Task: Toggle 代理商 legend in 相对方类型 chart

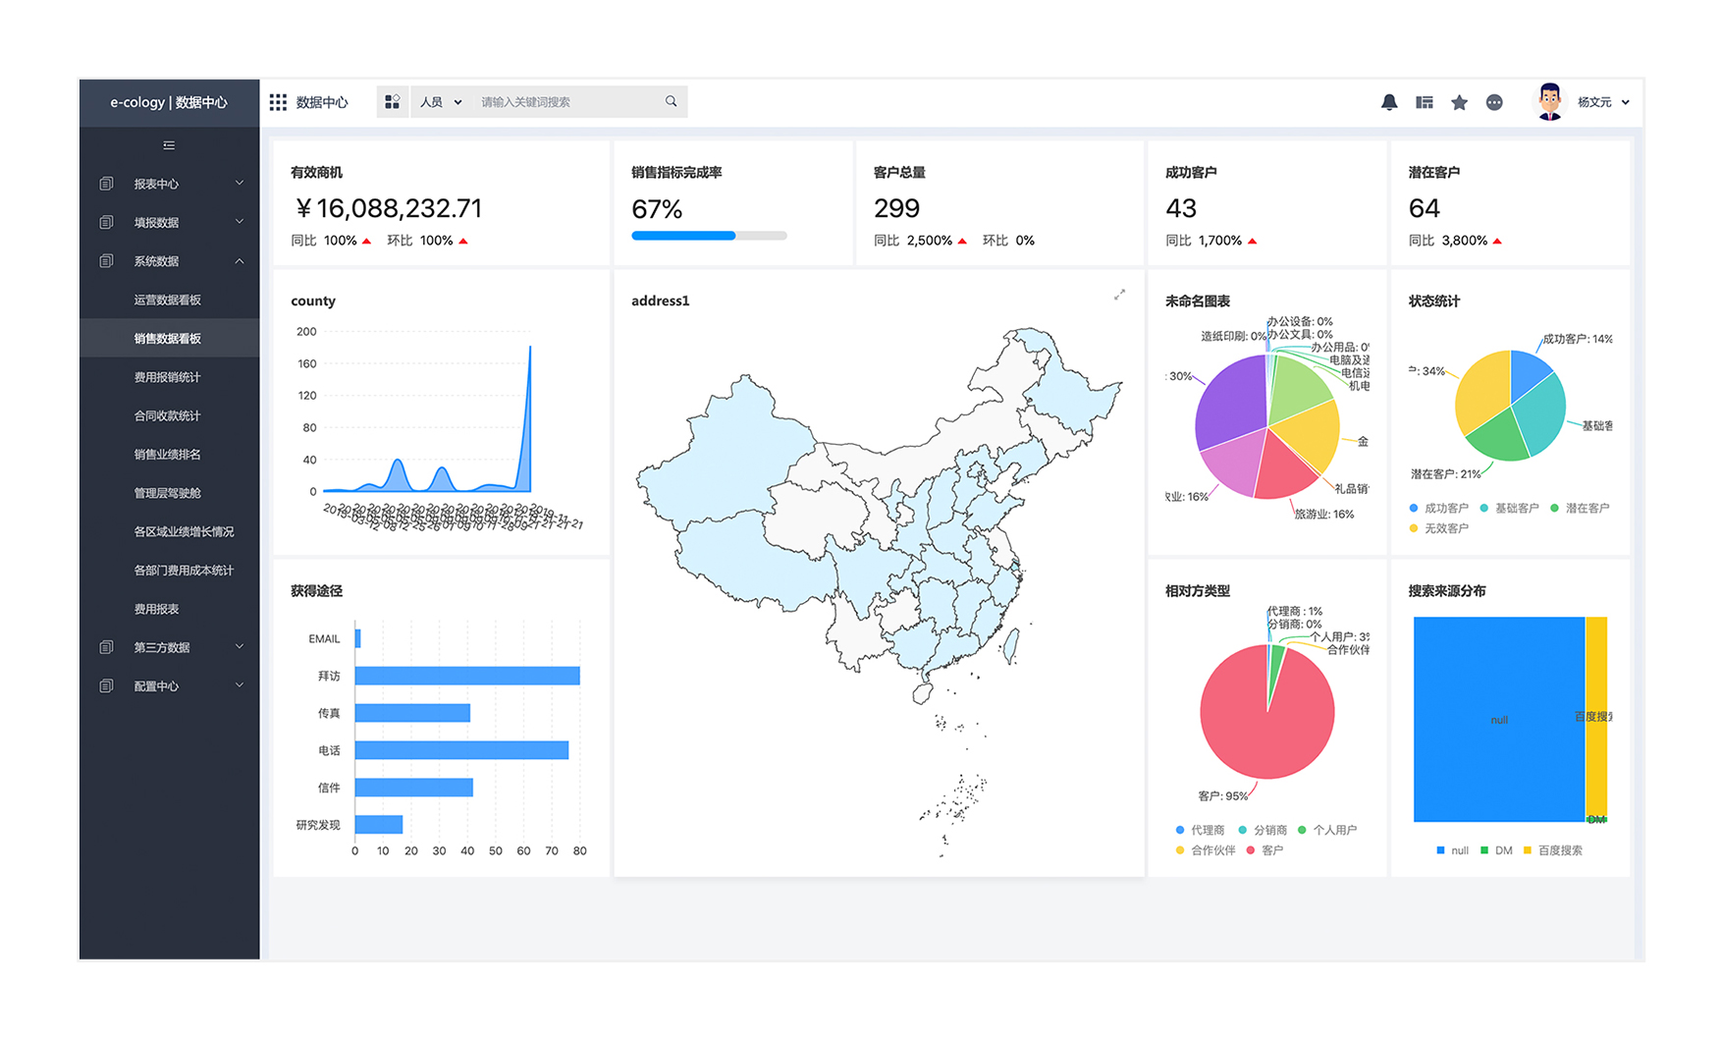Action: [x=1200, y=830]
